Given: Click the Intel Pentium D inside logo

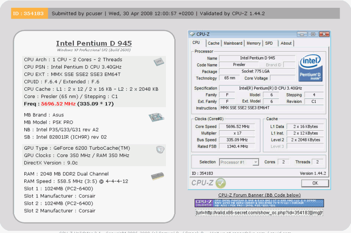Looking at the screenshot, I should 310,68.
